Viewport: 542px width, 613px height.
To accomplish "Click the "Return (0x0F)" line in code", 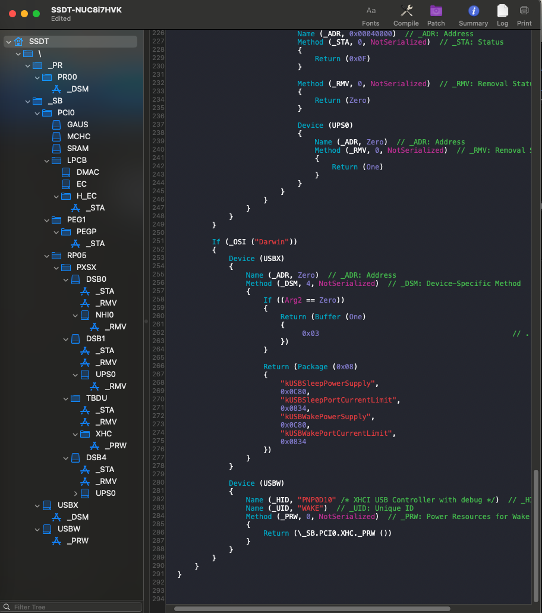I will (342, 59).
